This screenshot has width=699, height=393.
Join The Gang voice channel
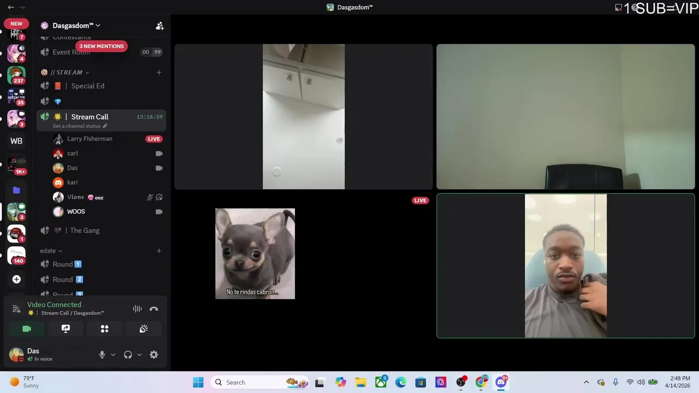click(x=101, y=230)
